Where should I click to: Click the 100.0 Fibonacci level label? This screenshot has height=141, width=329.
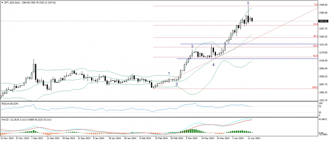click(x=315, y=87)
